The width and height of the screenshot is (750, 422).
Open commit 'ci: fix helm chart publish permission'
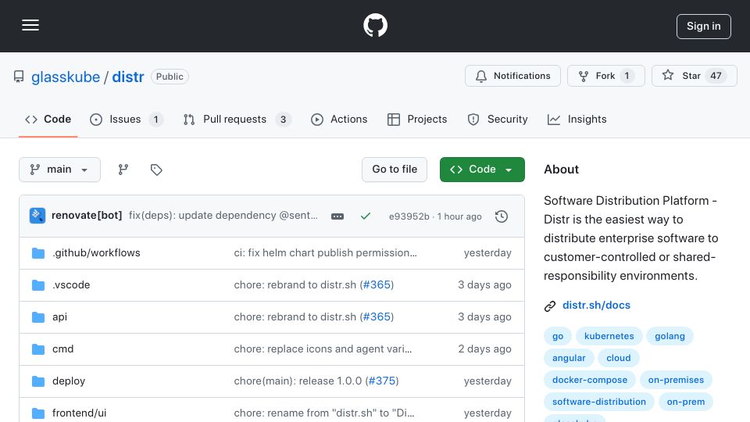(325, 252)
